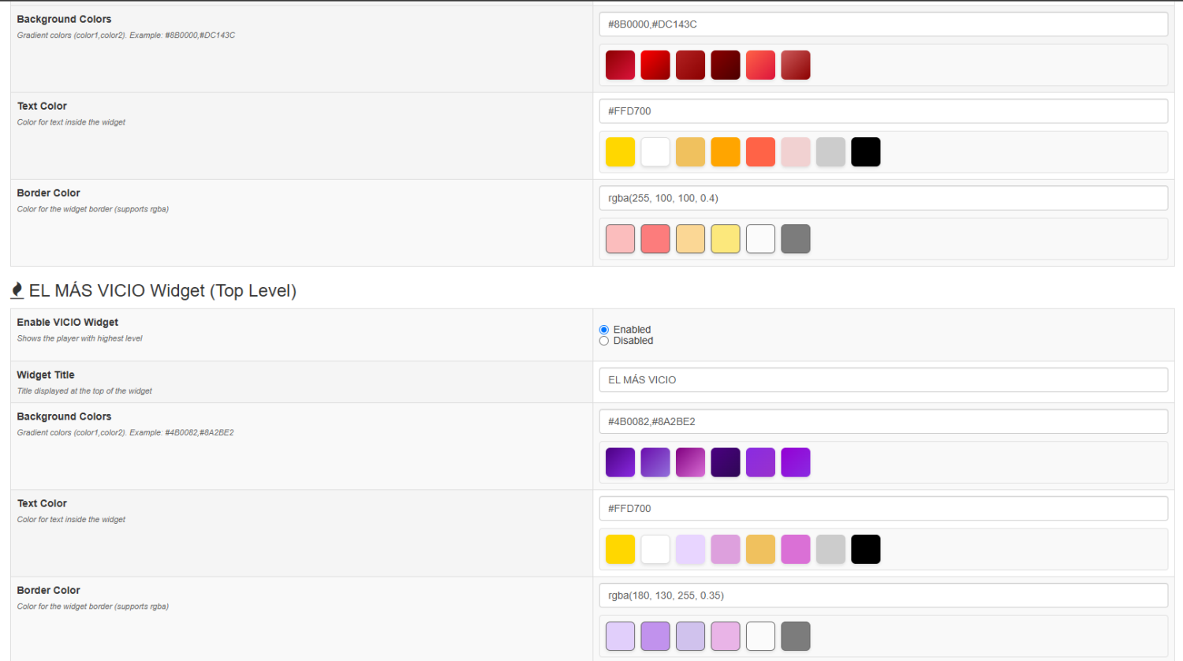Click the Widget Title field containing EL MÁS VICIO
1183x661 pixels.
(x=883, y=380)
